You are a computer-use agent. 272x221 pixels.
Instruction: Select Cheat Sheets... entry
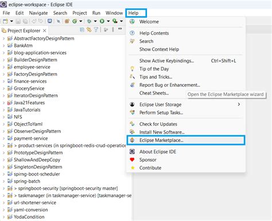coord(154,93)
